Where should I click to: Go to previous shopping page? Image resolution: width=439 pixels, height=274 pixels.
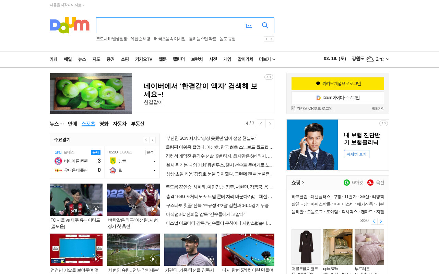coord(374,221)
